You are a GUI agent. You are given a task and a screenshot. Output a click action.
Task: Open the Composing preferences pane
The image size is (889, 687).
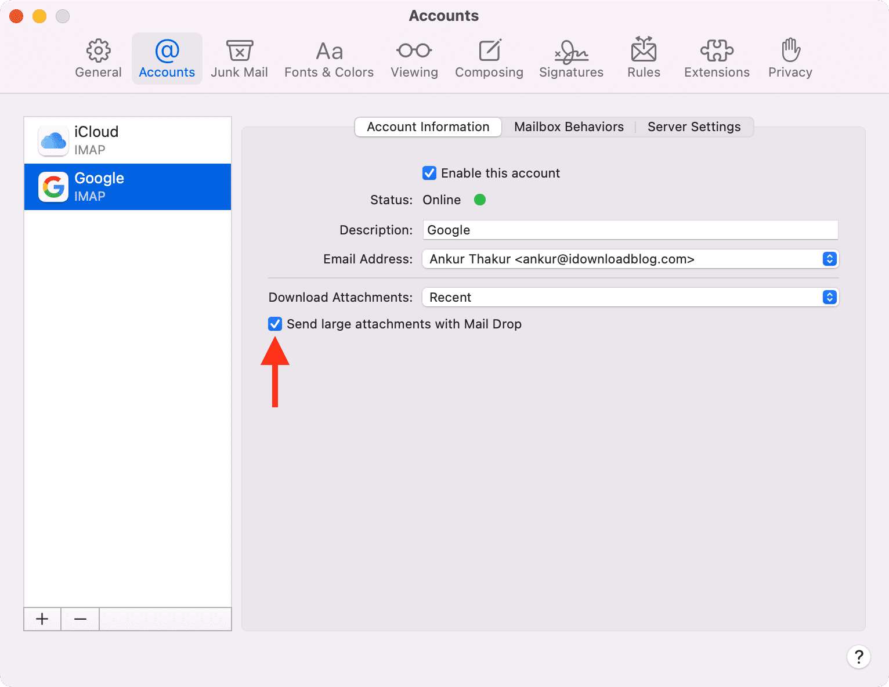click(489, 59)
